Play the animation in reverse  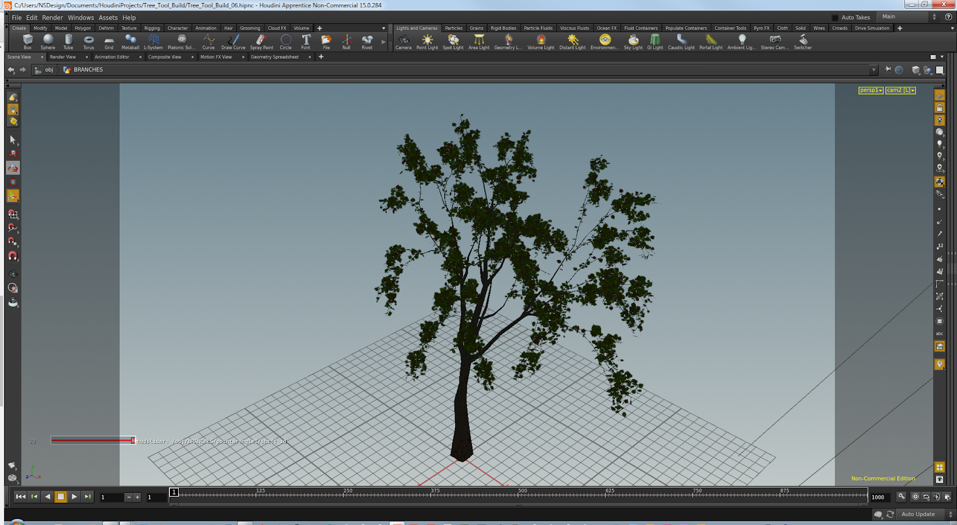[47, 496]
